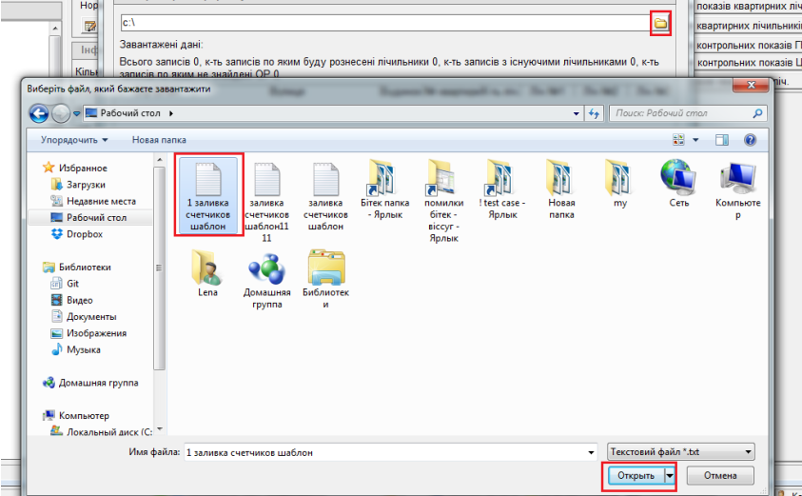Open the view options dropdown arrow
The height and width of the screenshot is (496, 802).
tap(697, 139)
